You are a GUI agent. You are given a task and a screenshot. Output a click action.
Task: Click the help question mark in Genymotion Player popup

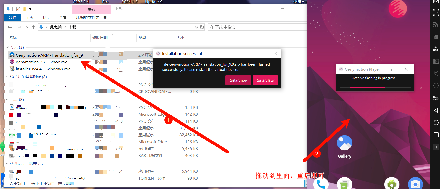pyautogui.click(x=392, y=69)
